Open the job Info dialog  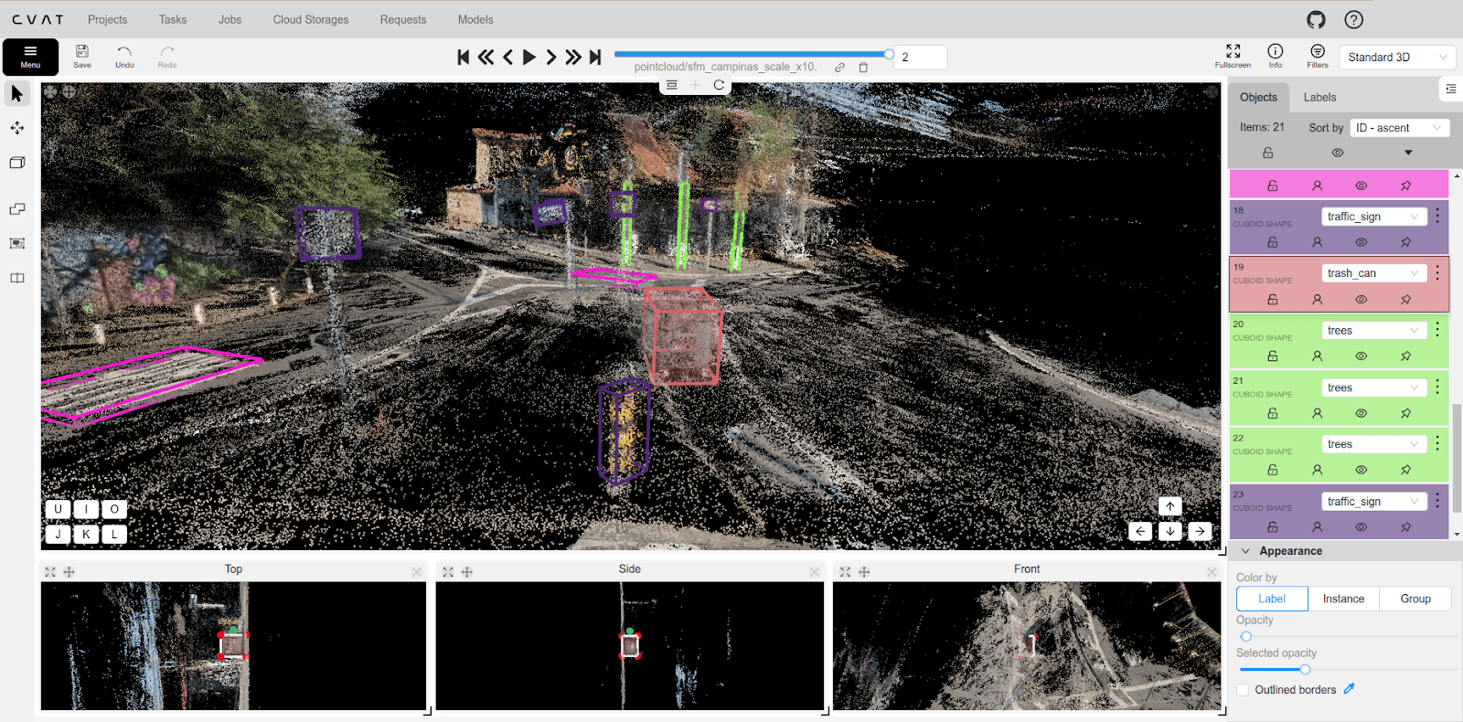coord(1275,56)
